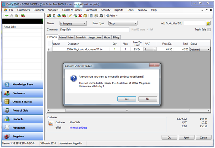Click the printer icon beside Print
The height and width of the screenshot is (148, 215).
(107, 16)
